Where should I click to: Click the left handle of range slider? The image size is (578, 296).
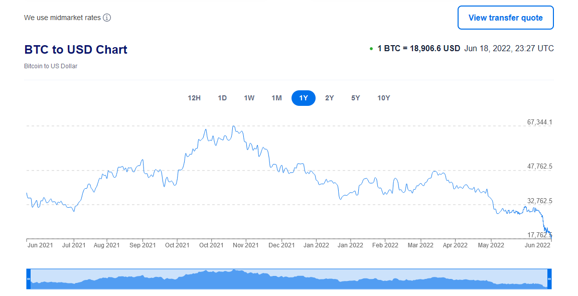[x=29, y=278]
